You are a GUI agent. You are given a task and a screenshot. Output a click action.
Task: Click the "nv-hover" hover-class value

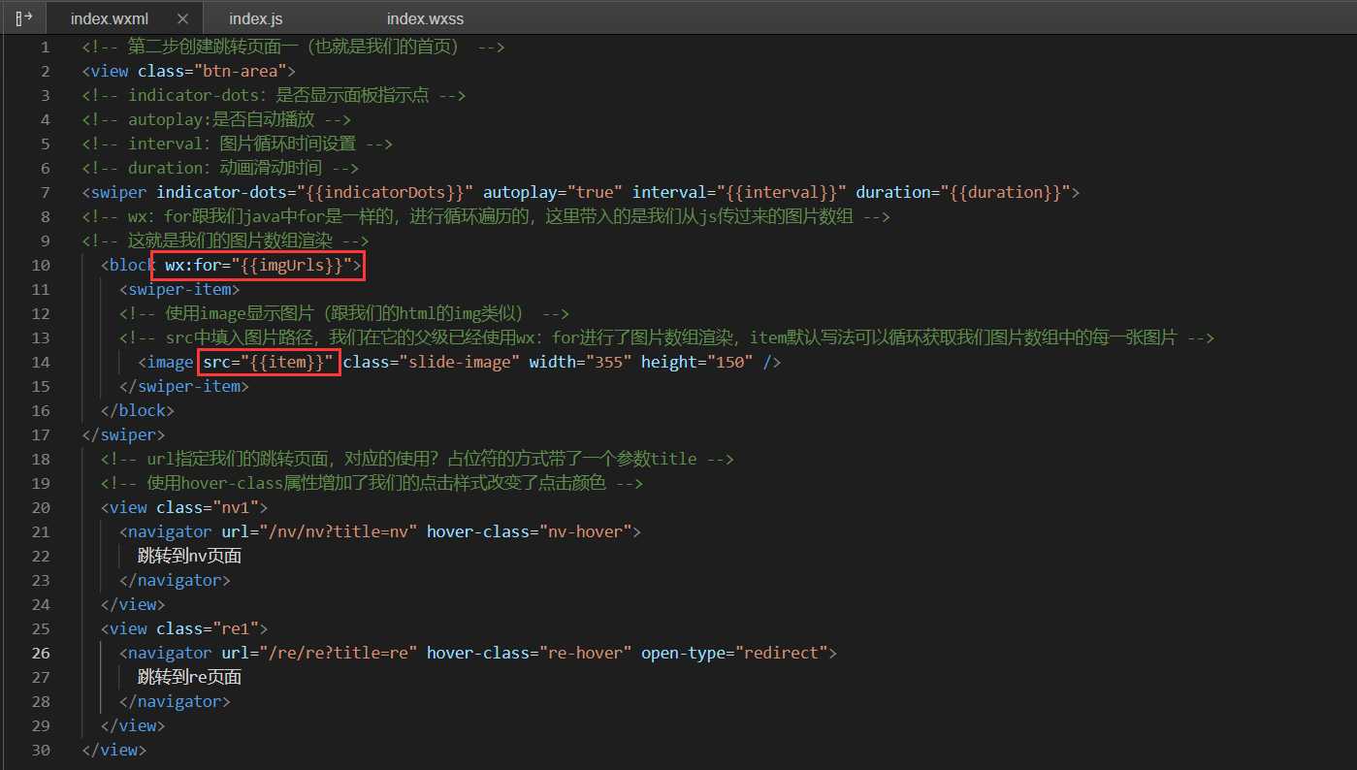click(583, 531)
